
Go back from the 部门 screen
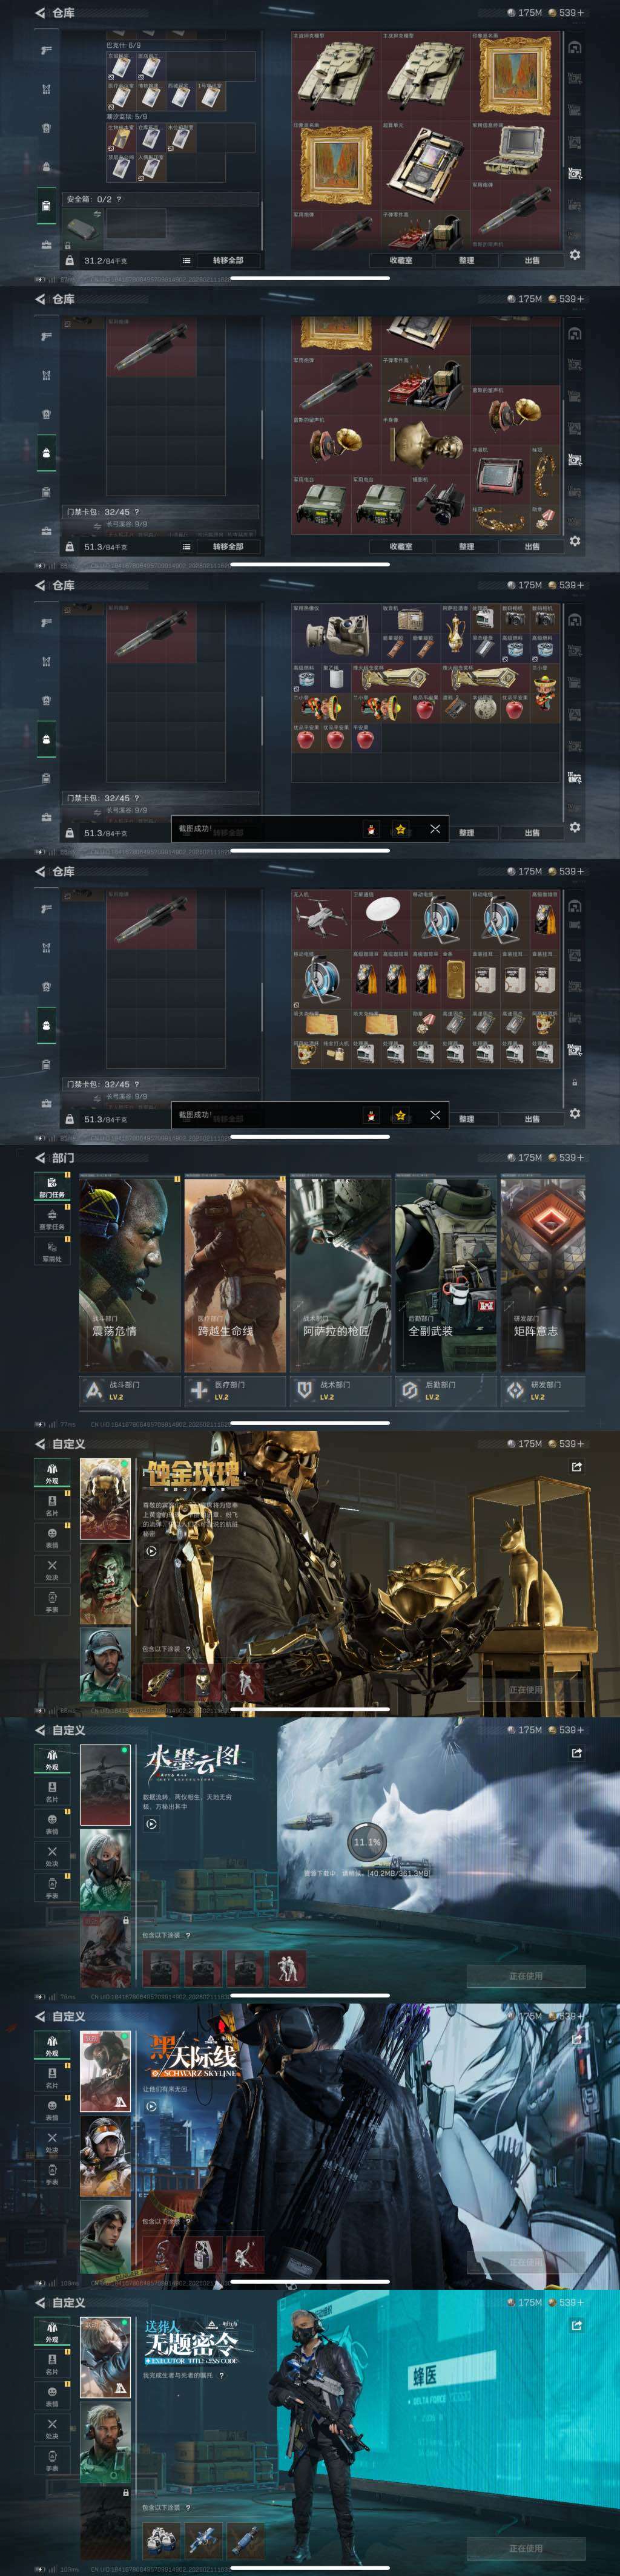tap(40, 1158)
